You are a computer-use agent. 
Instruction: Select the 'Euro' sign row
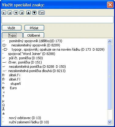coord(55,88)
